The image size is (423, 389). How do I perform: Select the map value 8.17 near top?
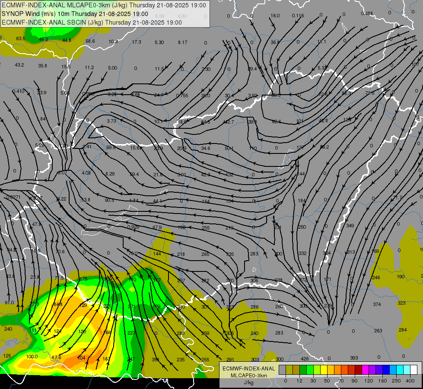point(183,42)
